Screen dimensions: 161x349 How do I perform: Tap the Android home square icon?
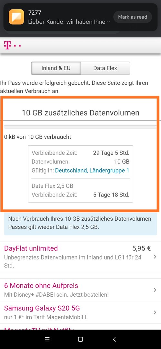81,339
